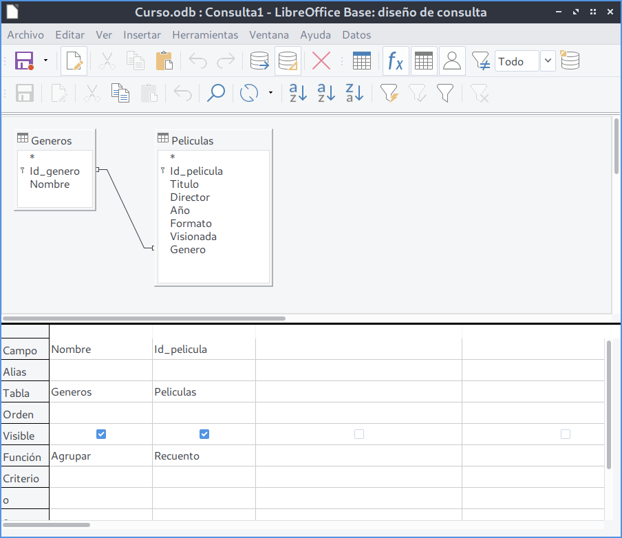Apply AutoFilter funnel with lightning

(389, 94)
